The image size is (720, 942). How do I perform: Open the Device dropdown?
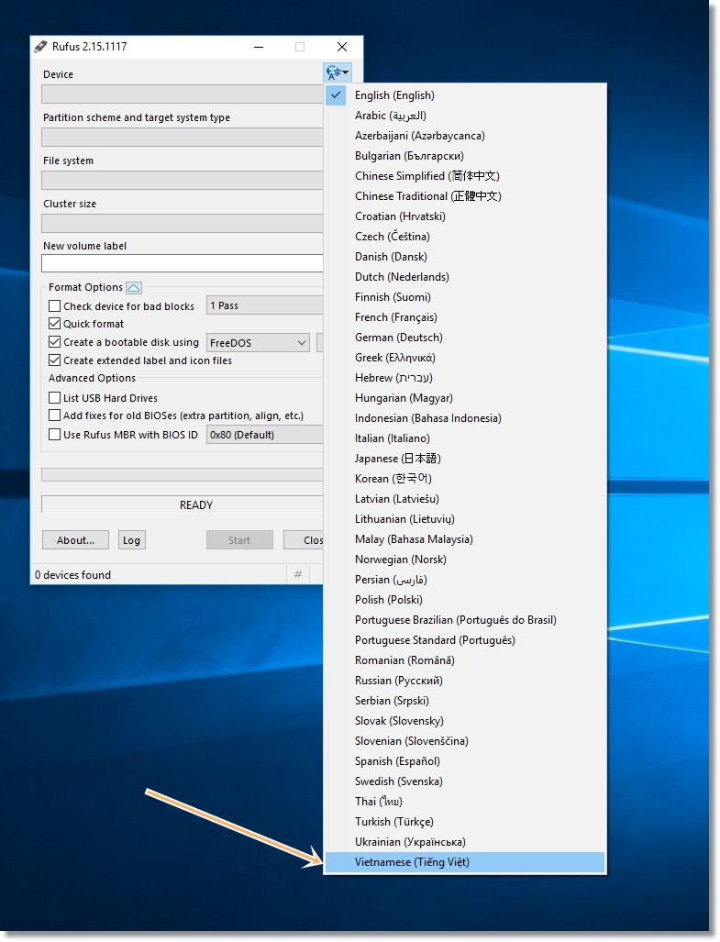182,94
